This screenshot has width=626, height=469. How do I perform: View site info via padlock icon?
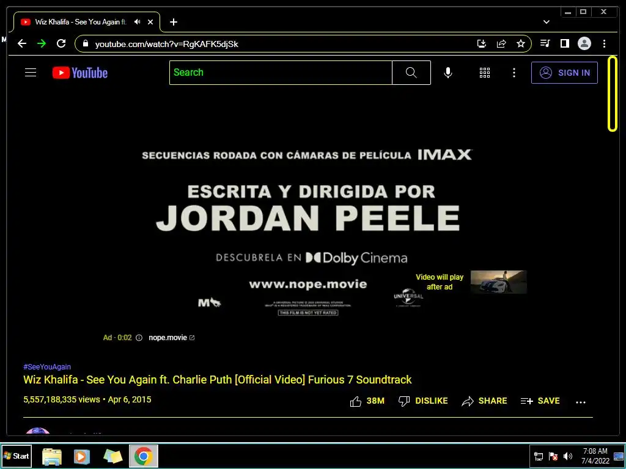point(85,43)
